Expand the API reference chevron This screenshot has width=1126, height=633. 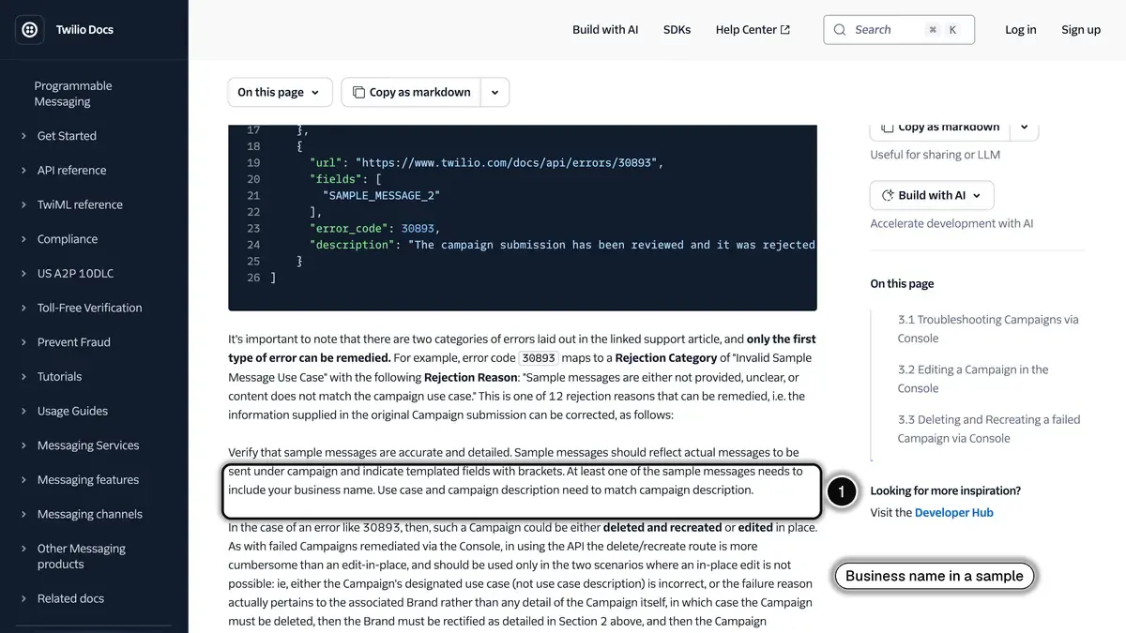(x=23, y=171)
